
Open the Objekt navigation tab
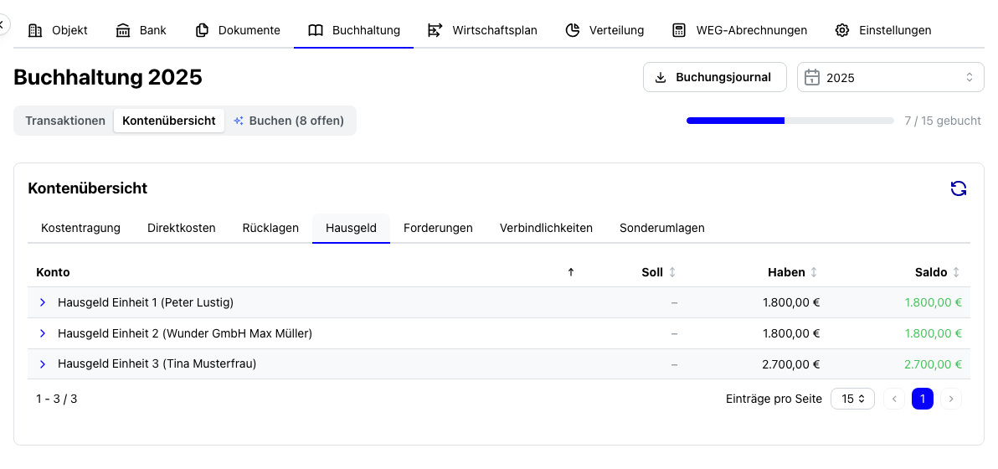tap(58, 30)
